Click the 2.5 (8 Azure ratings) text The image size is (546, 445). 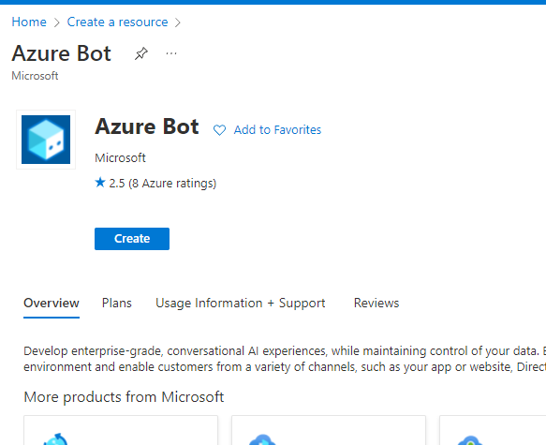[163, 184]
